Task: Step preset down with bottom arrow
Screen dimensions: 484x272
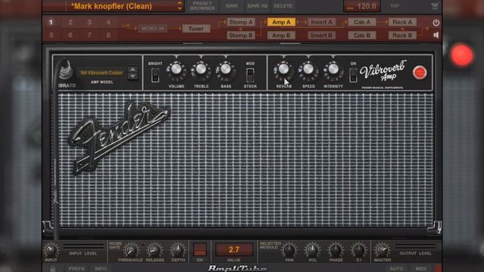Action: [180, 8]
